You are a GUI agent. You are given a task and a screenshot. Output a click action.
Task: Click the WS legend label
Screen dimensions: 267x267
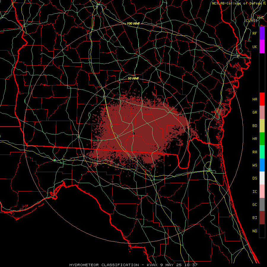[255, 165]
